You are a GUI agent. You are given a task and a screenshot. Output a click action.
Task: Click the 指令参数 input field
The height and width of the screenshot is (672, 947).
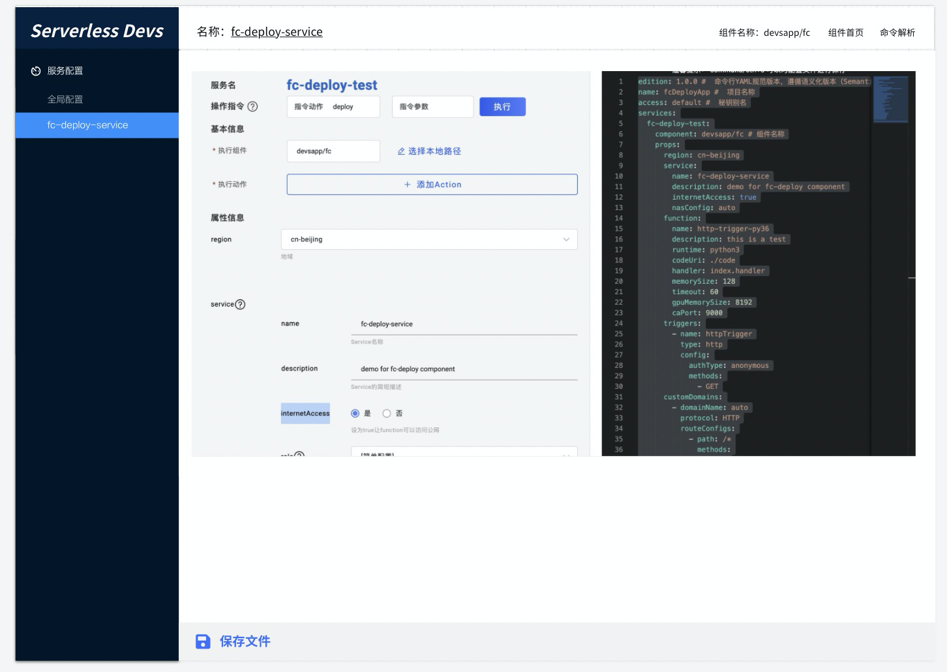point(432,107)
